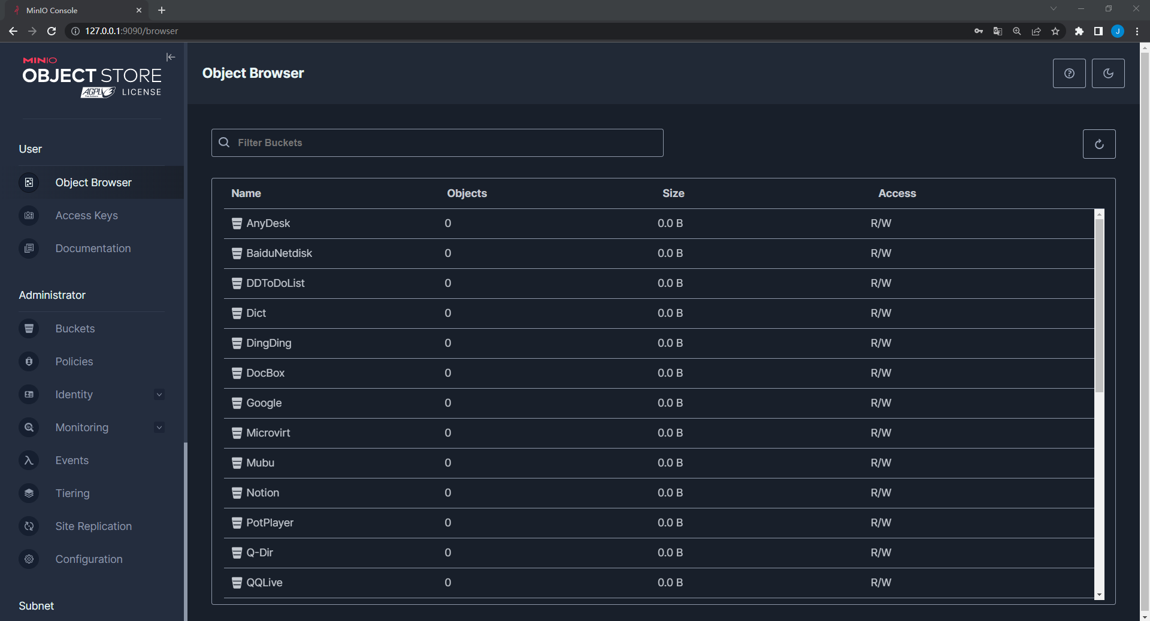Click the Buckets sidebar icon

point(29,329)
